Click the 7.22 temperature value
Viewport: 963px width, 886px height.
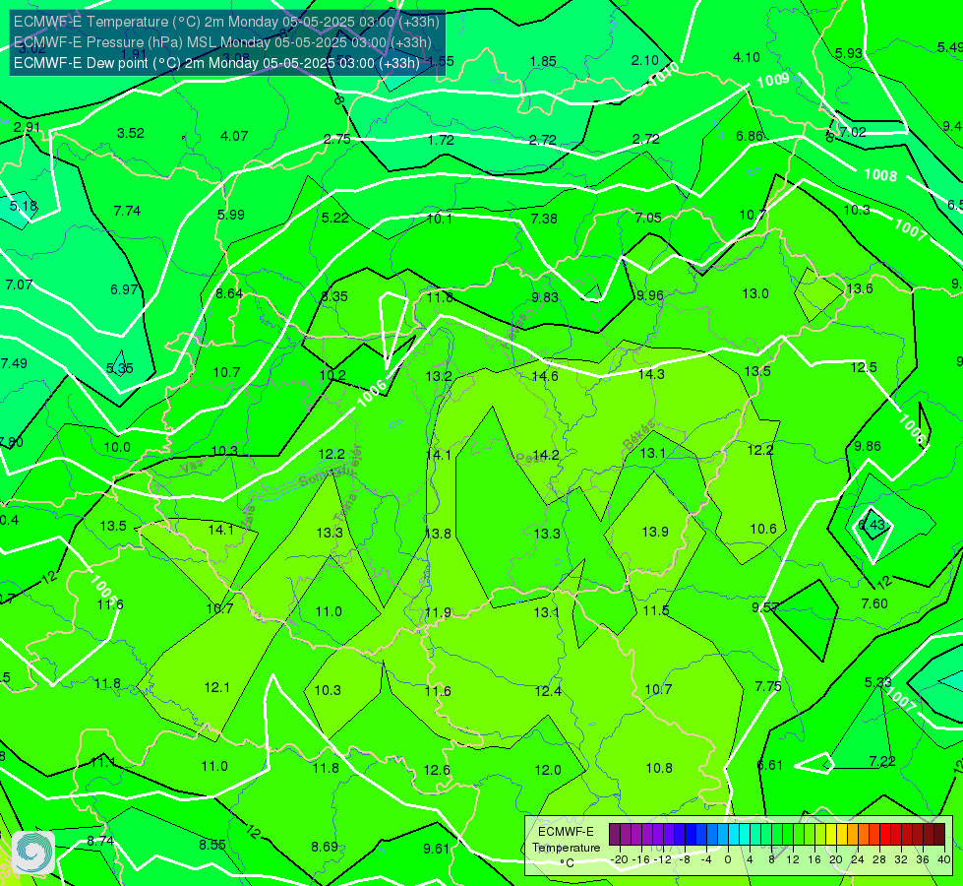pos(882,762)
